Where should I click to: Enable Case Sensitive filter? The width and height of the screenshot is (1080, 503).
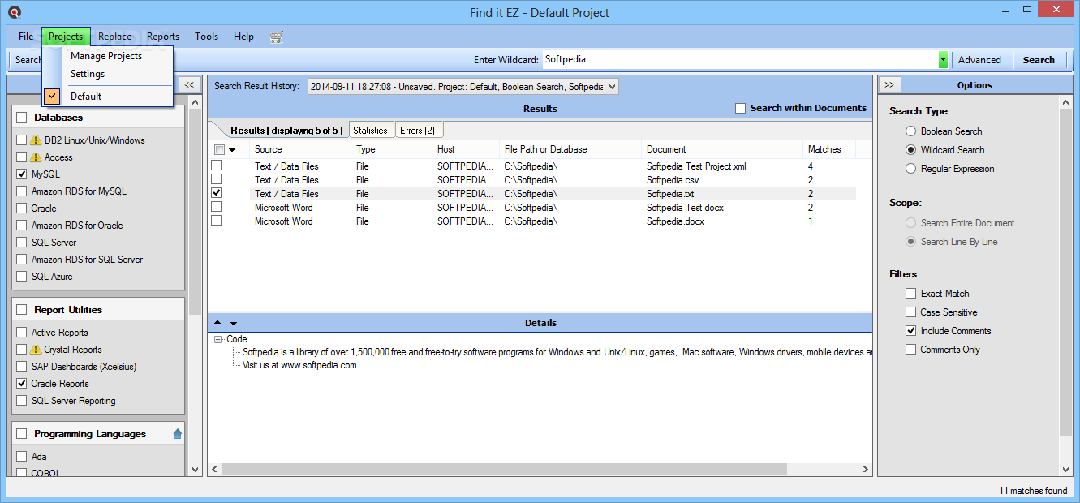click(911, 312)
